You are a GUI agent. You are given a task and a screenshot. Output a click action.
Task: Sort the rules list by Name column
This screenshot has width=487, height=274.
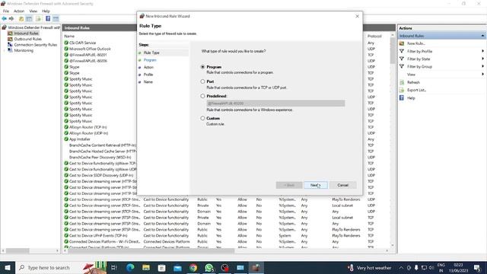(69, 36)
